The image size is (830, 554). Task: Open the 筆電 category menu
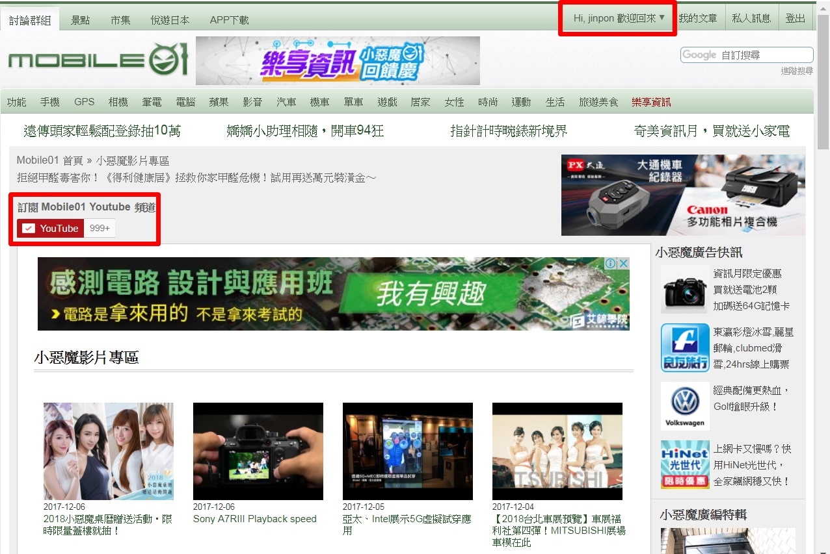[152, 102]
